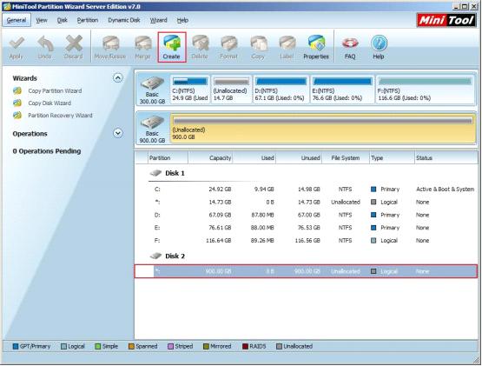
Task: Select F: NTFS block in disk map
Action: [426, 90]
